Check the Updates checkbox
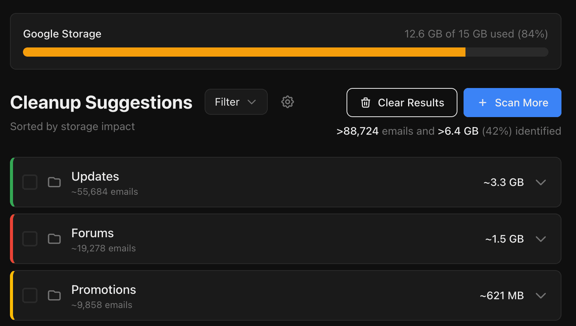Screen dimensions: 576x326 pos(29,183)
